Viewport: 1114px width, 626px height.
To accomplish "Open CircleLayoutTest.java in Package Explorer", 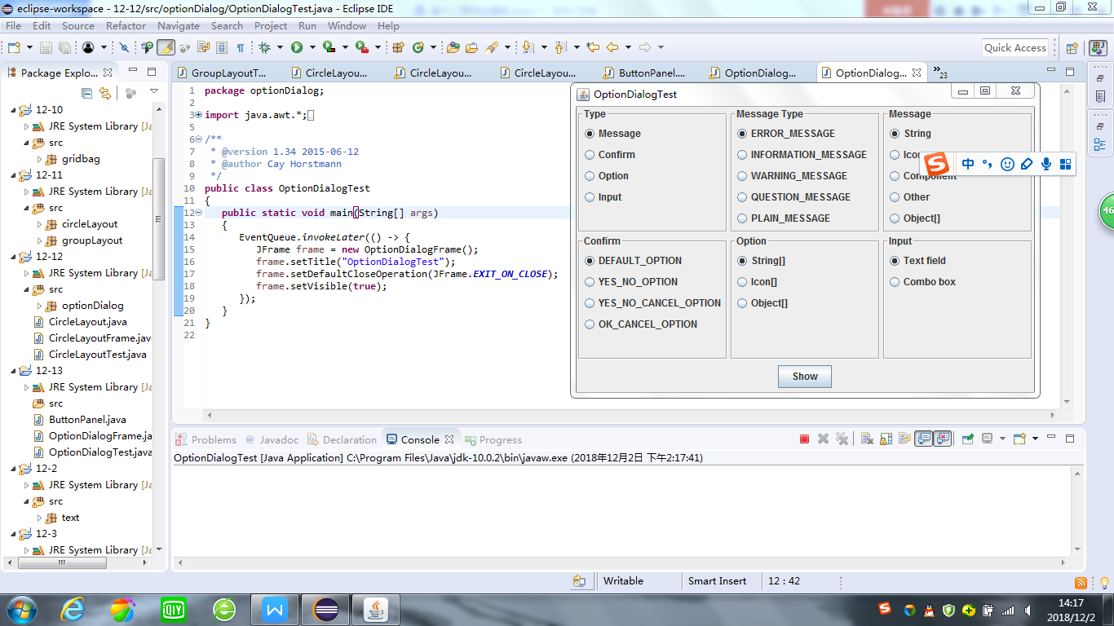I will (98, 355).
